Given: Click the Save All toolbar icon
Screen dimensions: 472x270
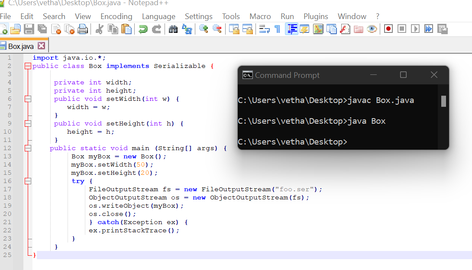Looking at the screenshot, I should pyautogui.click(x=42, y=29).
